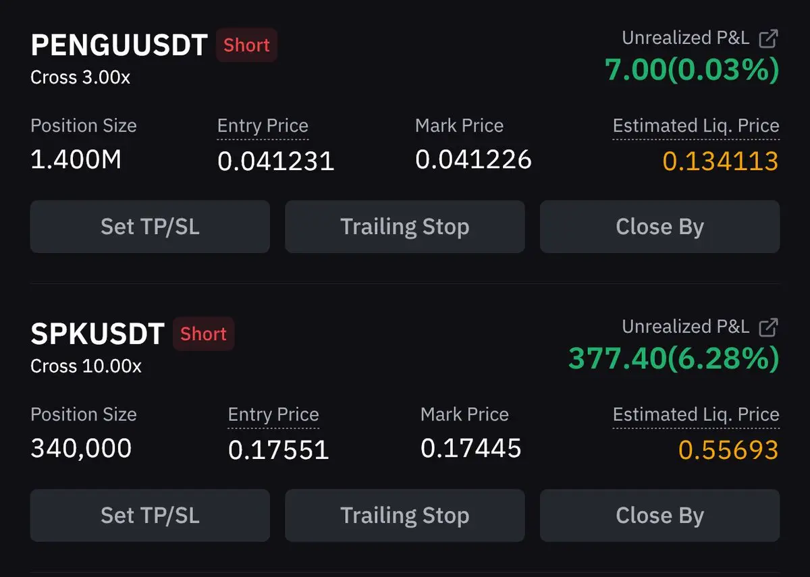Click Close By for SPKUSDT position

point(659,516)
